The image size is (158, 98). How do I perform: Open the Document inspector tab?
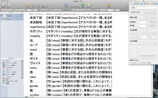click(130, 4)
